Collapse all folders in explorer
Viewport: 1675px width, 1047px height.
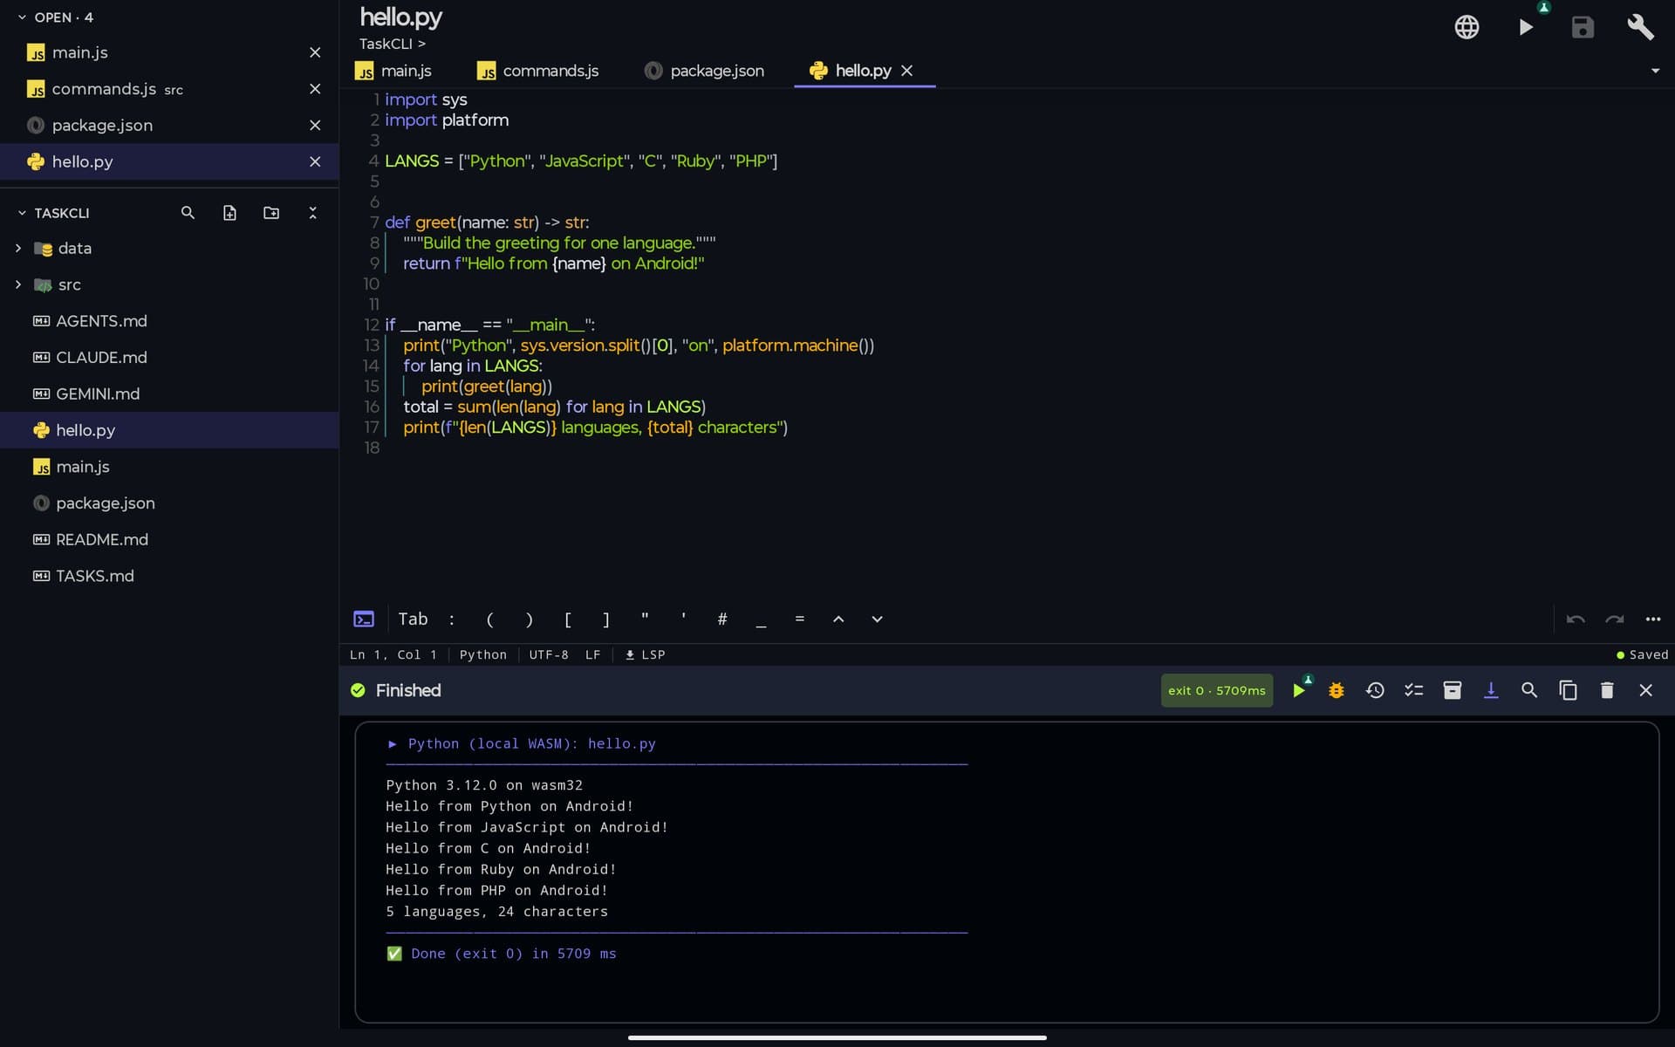click(313, 213)
